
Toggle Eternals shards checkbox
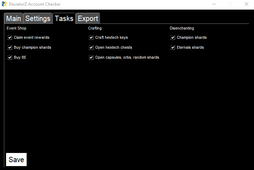coord(173,47)
